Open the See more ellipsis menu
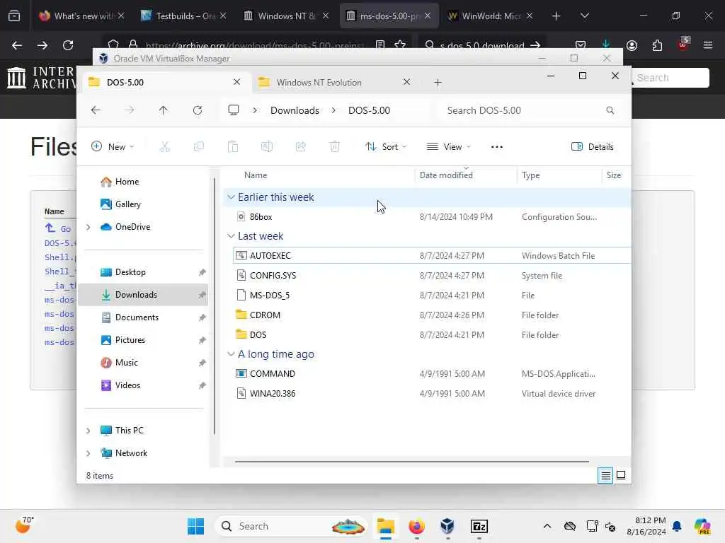 [x=496, y=147]
